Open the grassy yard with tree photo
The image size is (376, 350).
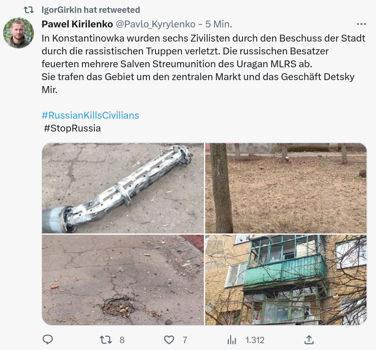click(286, 188)
